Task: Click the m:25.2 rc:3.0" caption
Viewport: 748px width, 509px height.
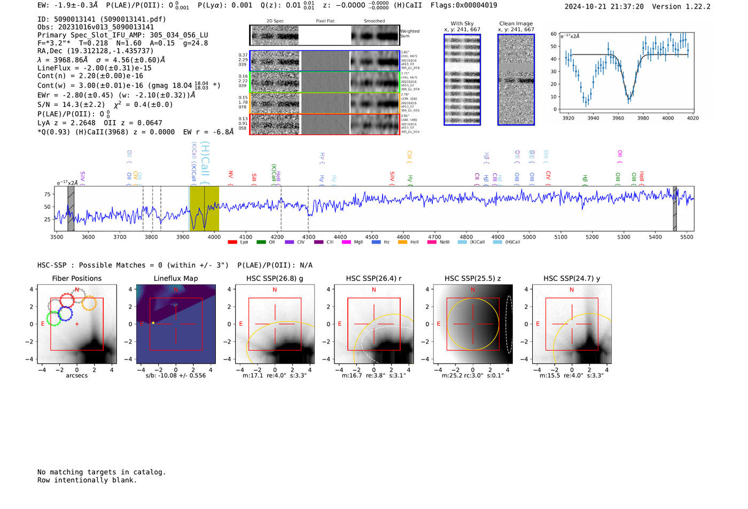Action: (x=473, y=375)
